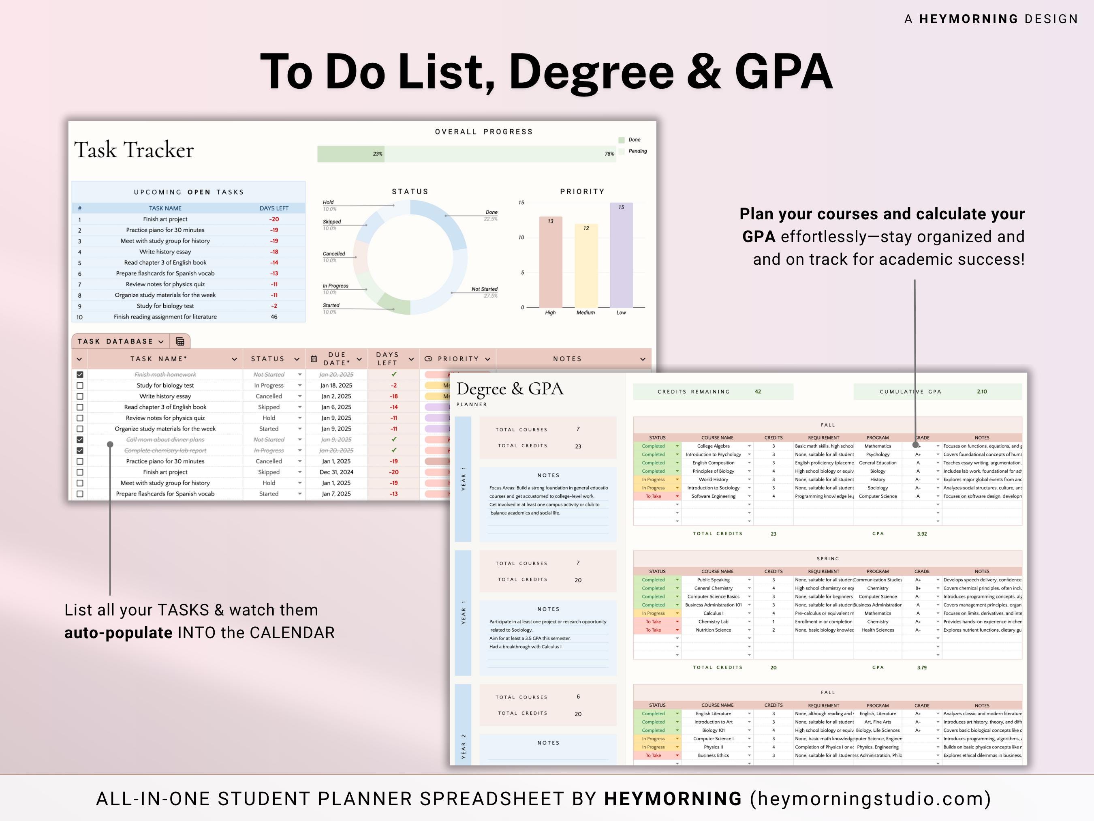Click the Task Database tab label
Viewport: 1094px width, 821px height.
point(115,341)
